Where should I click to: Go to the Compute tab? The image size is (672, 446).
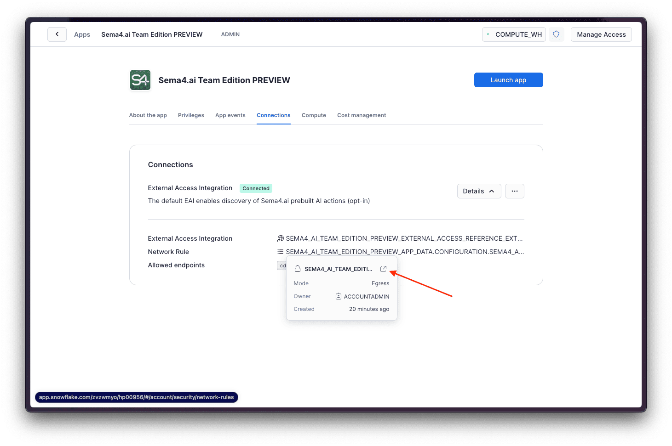pyautogui.click(x=314, y=115)
